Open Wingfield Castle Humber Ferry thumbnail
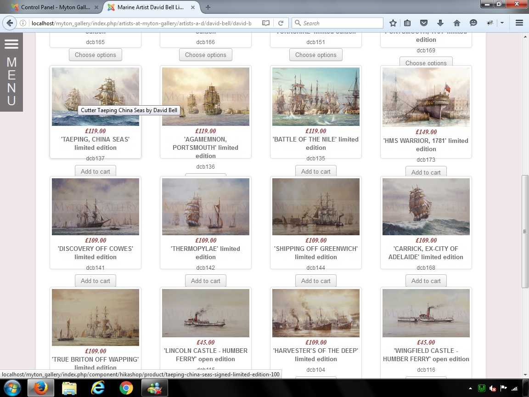The width and height of the screenshot is (529, 397). (x=426, y=313)
